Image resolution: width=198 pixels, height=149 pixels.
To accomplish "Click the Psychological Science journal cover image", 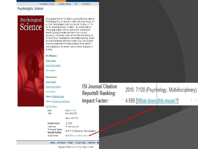I will pos(31,61).
